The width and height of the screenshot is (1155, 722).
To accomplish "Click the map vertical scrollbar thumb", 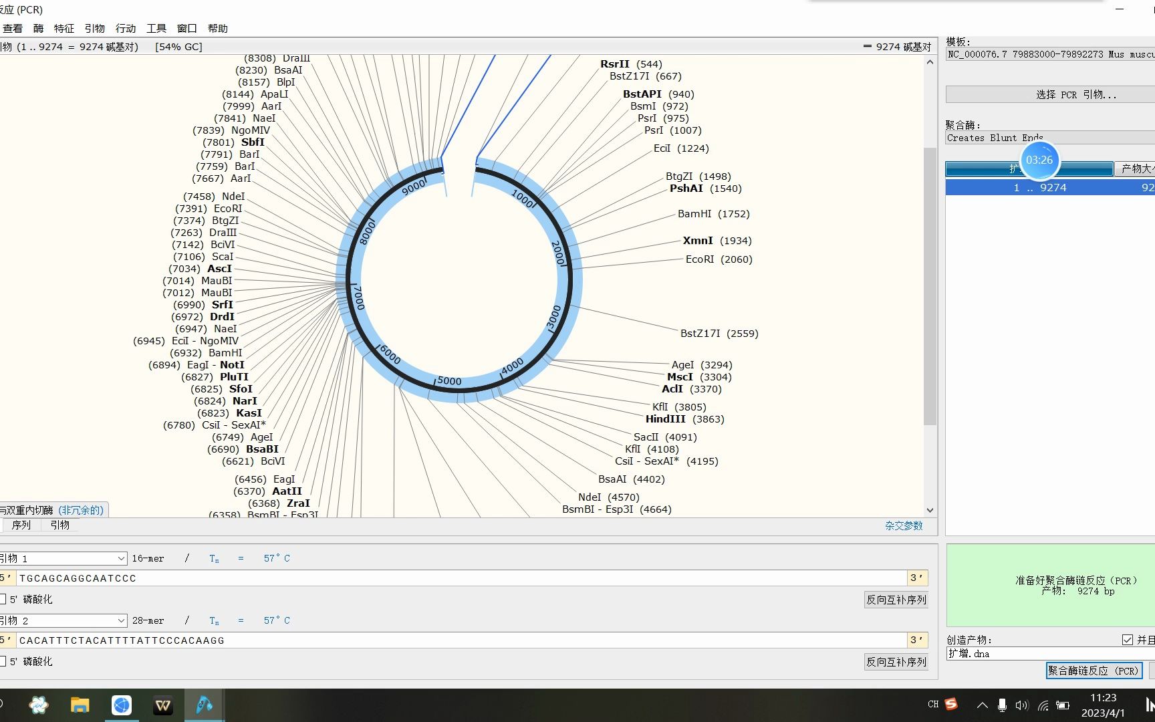I will pos(930,286).
